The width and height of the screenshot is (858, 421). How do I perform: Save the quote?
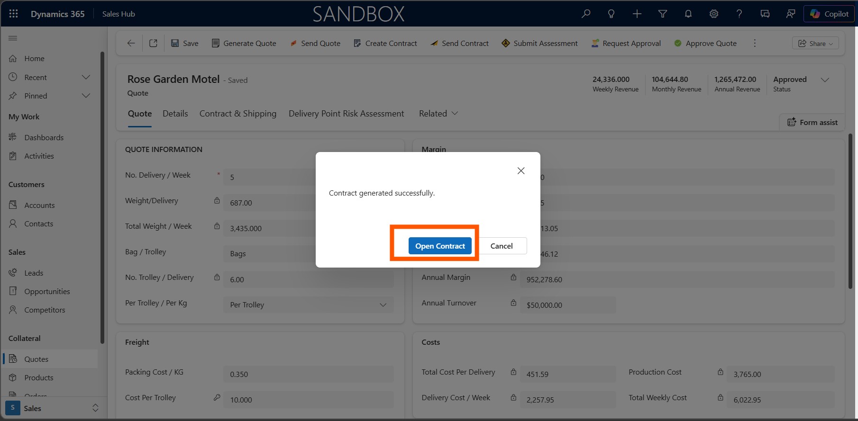(185, 43)
